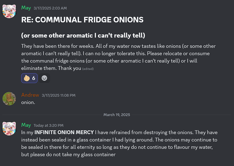Click the 3/17/2025 2:03 AM timestamp

click(50, 8)
